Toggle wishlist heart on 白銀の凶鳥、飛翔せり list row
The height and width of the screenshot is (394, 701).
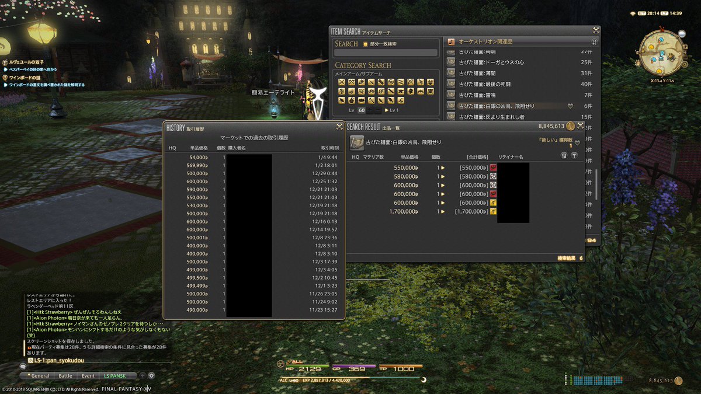pyautogui.click(x=571, y=106)
